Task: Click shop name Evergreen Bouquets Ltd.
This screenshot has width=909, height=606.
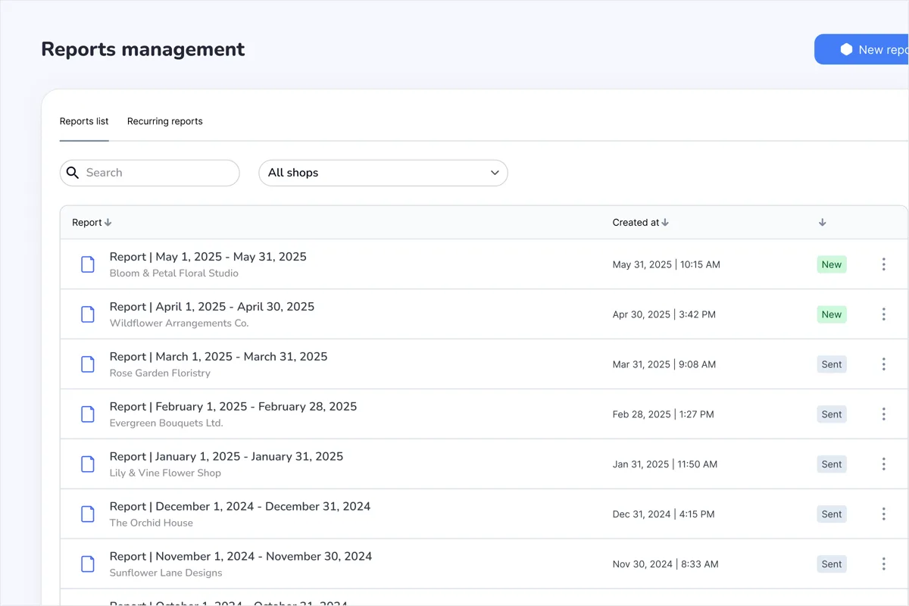Action: point(167,423)
